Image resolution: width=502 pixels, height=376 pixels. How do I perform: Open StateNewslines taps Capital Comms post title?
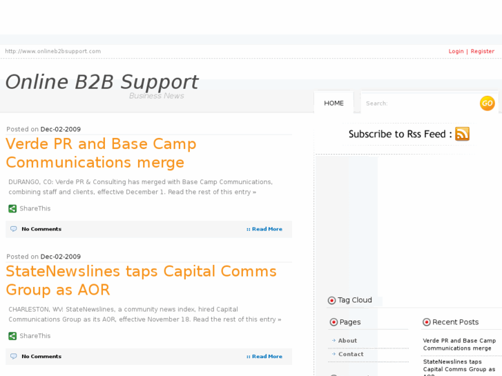coord(141,280)
